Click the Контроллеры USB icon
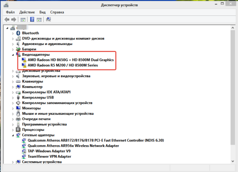 pos(18,98)
